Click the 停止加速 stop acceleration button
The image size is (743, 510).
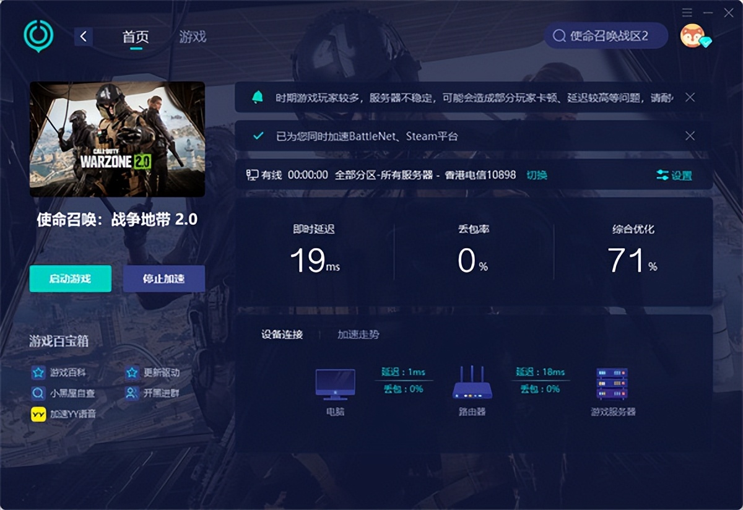[x=164, y=279]
